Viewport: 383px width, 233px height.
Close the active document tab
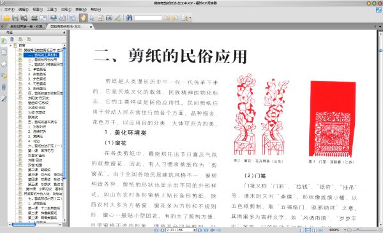tap(91, 27)
